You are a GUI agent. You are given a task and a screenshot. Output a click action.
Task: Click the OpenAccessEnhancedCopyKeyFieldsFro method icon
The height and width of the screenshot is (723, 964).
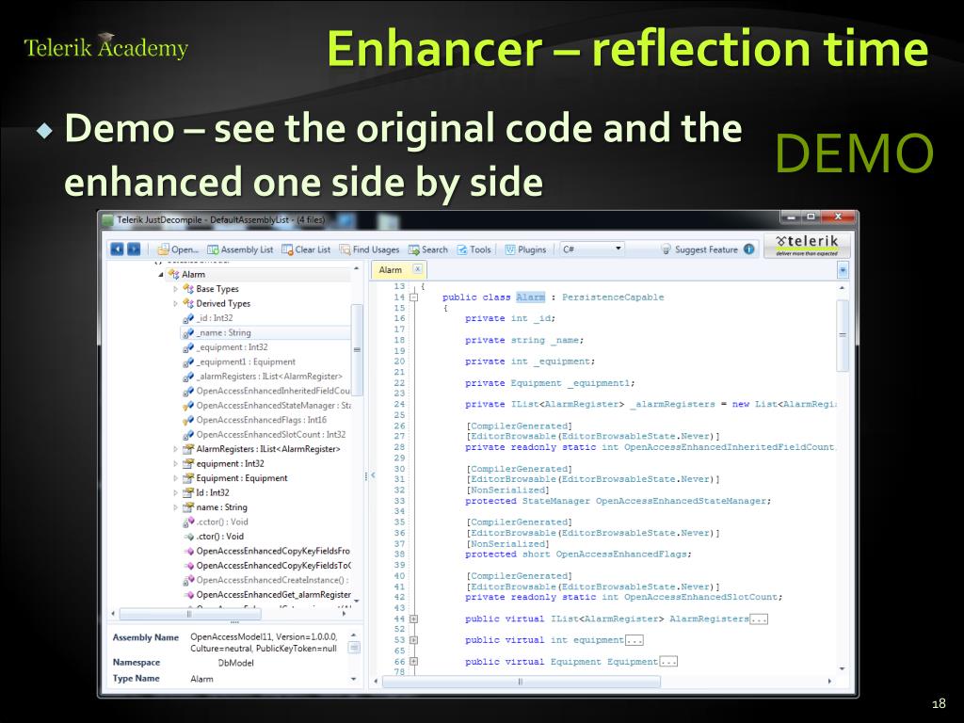188,552
